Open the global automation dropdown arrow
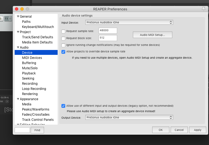The width and height of the screenshot is (209, 145). click(7, 102)
